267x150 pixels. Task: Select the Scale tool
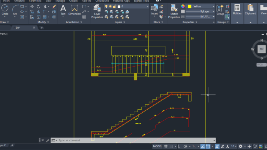(x=38, y=17)
